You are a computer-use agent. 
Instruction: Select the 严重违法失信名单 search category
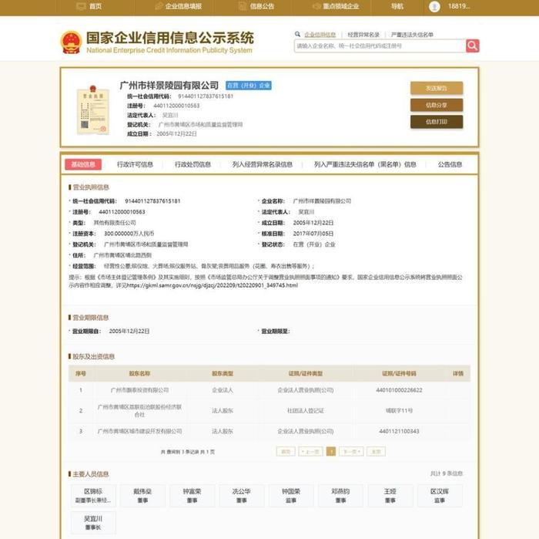click(412, 35)
